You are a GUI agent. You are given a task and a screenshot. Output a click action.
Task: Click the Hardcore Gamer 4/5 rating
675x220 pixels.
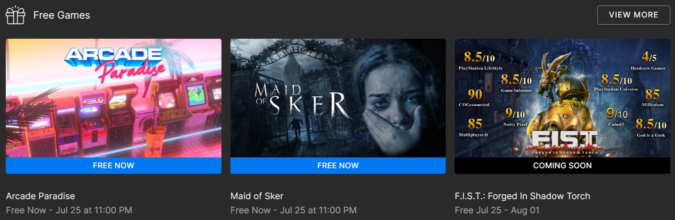(x=648, y=60)
